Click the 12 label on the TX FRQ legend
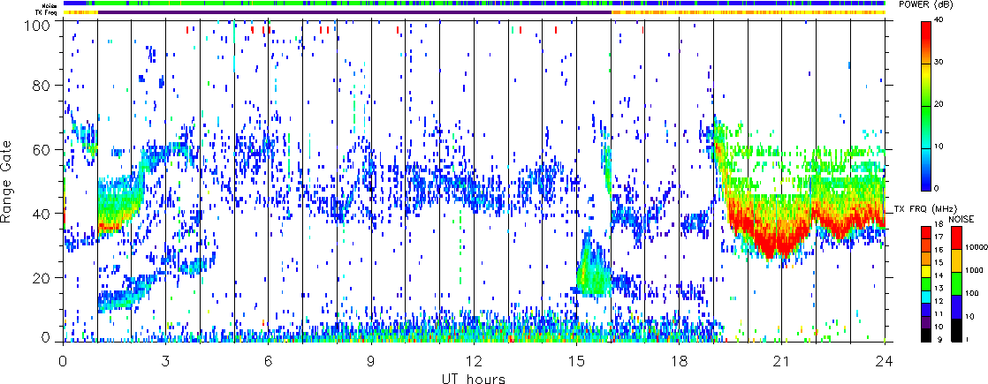Image resolution: width=988 pixels, height=384 pixels. pyautogui.click(x=939, y=301)
